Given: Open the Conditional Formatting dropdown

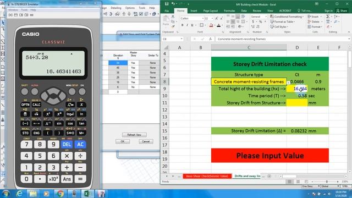Looking at the screenshot, I should point(287,16).
